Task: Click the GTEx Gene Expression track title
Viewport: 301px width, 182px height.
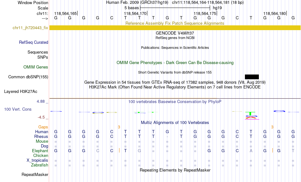Action: [x=175, y=82]
